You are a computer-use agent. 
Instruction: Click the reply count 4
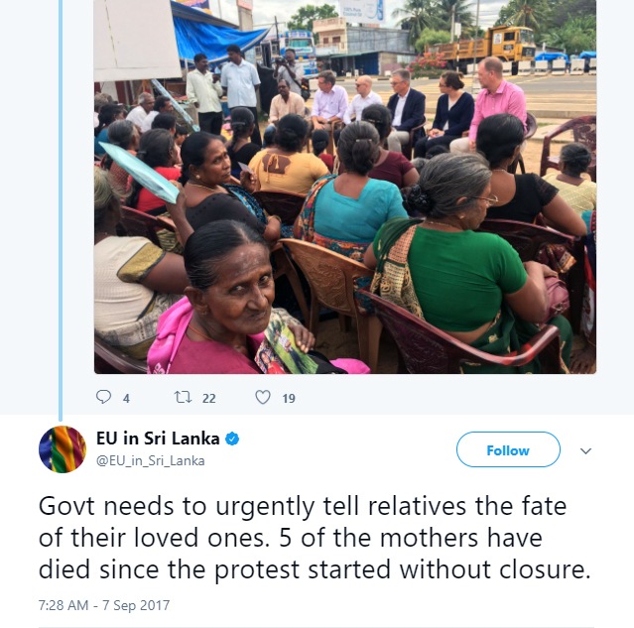126,399
